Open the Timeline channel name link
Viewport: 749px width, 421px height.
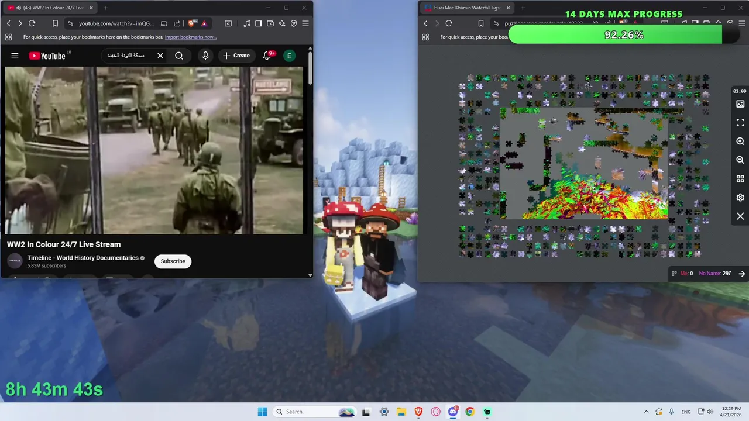pos(83,258)
